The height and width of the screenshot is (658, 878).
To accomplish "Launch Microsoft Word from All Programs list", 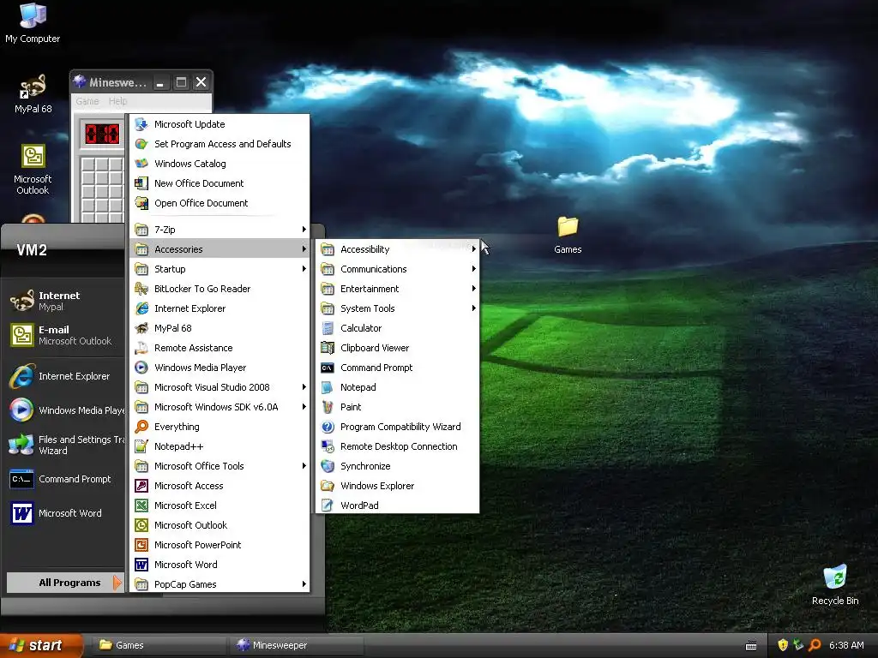I will [x=219, y=565].
